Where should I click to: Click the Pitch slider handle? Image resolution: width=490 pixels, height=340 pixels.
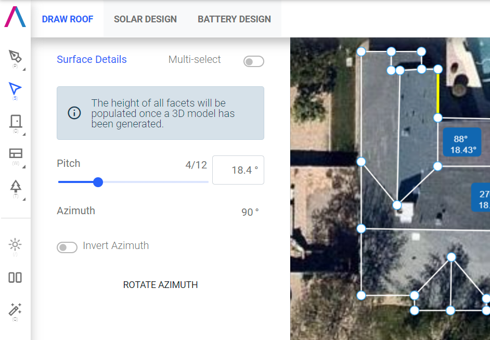(98, 182)
